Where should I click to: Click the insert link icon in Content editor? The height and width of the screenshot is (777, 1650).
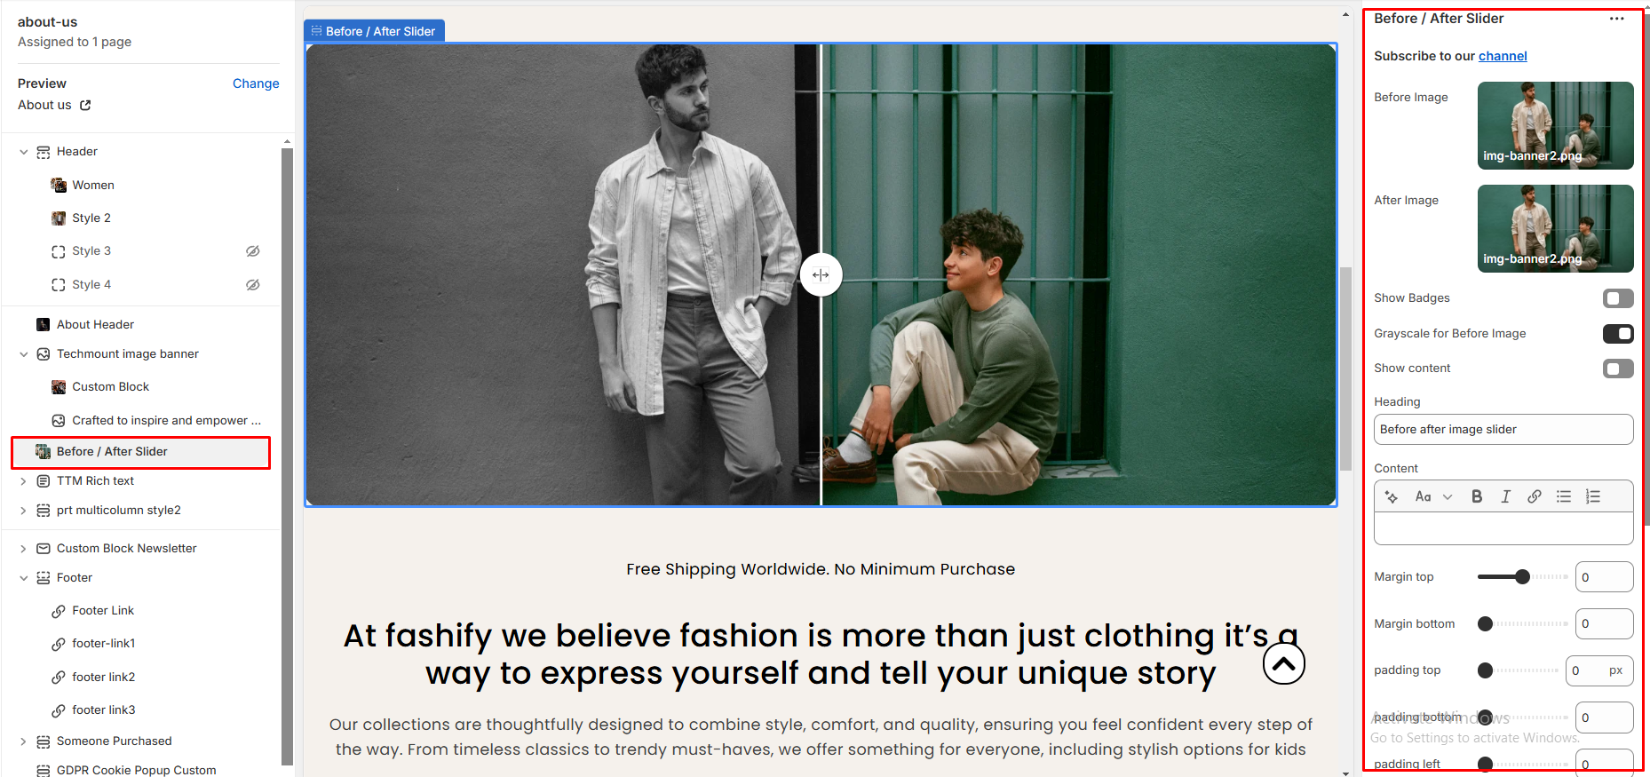[1534, 496]
